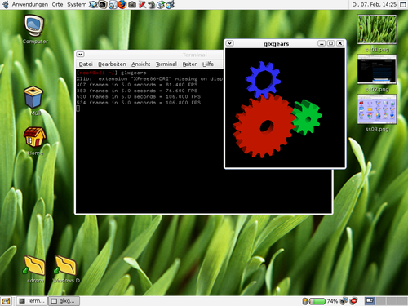Click the red no-entry tray icon
The image size is (408, 306).
coord(353,301)
